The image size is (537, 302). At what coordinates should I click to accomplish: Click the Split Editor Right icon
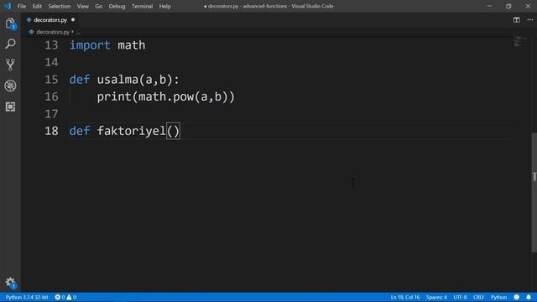pyautogui.click(x=517, y=20)
